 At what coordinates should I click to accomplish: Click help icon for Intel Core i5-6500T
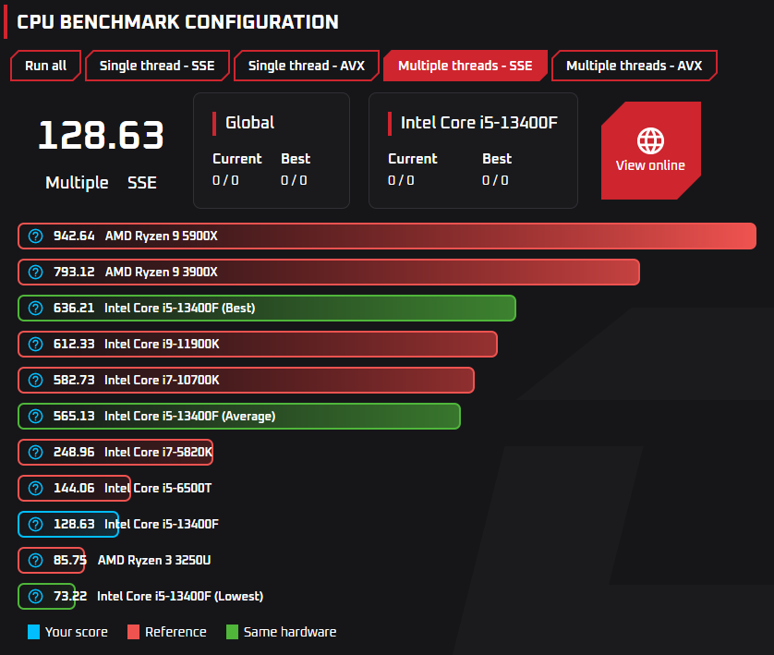(35, 488)
